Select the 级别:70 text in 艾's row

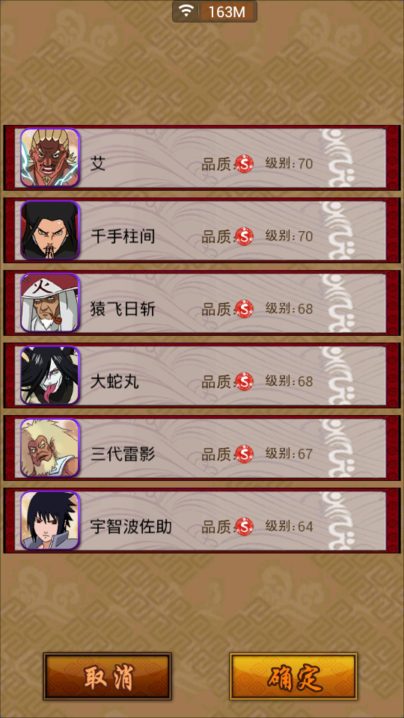(x=289, y=164)
